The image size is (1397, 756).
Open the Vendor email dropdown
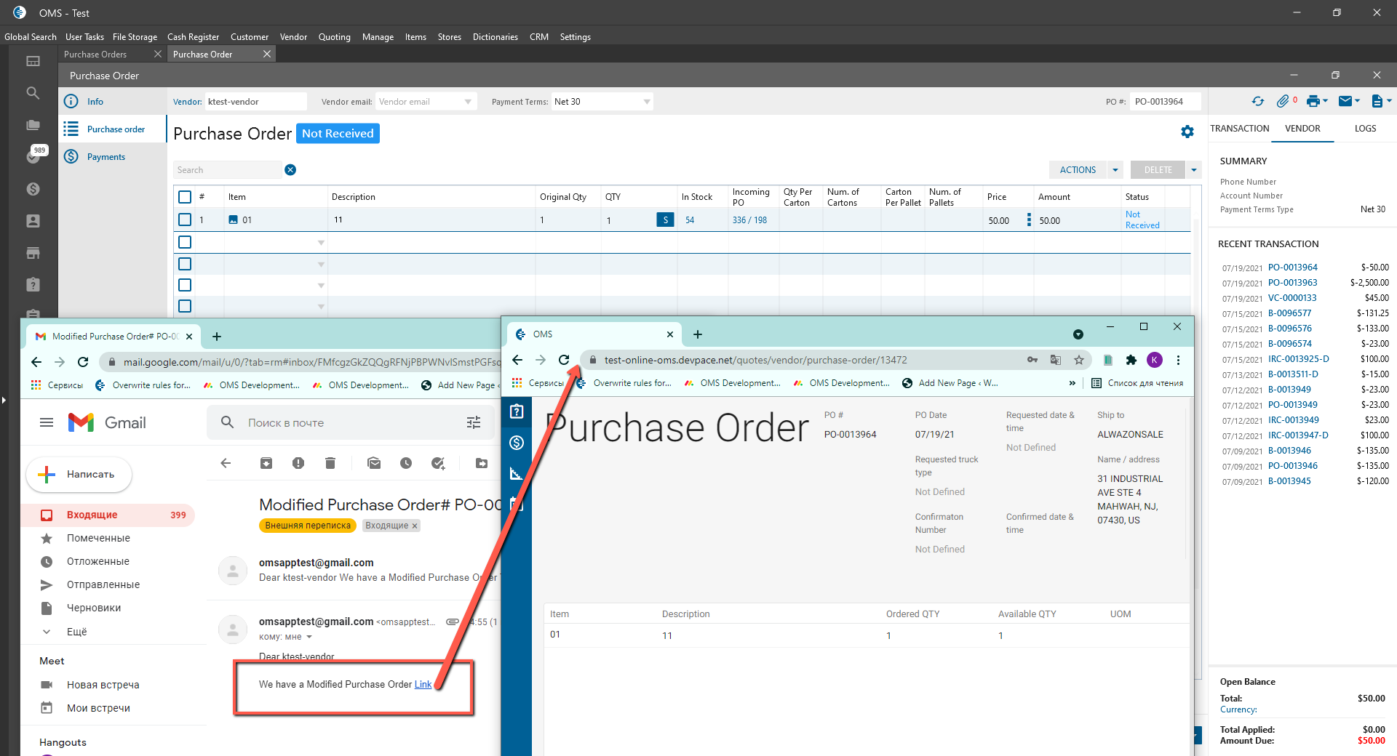pos(468,102)
